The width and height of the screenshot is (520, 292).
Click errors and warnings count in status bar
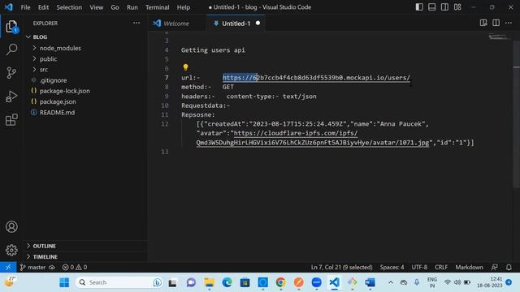[x=75, y=267]
